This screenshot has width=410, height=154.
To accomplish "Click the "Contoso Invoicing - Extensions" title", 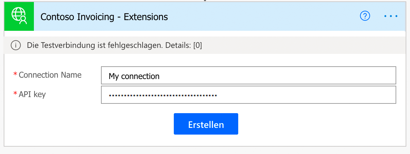I will (x=104, y=16).
